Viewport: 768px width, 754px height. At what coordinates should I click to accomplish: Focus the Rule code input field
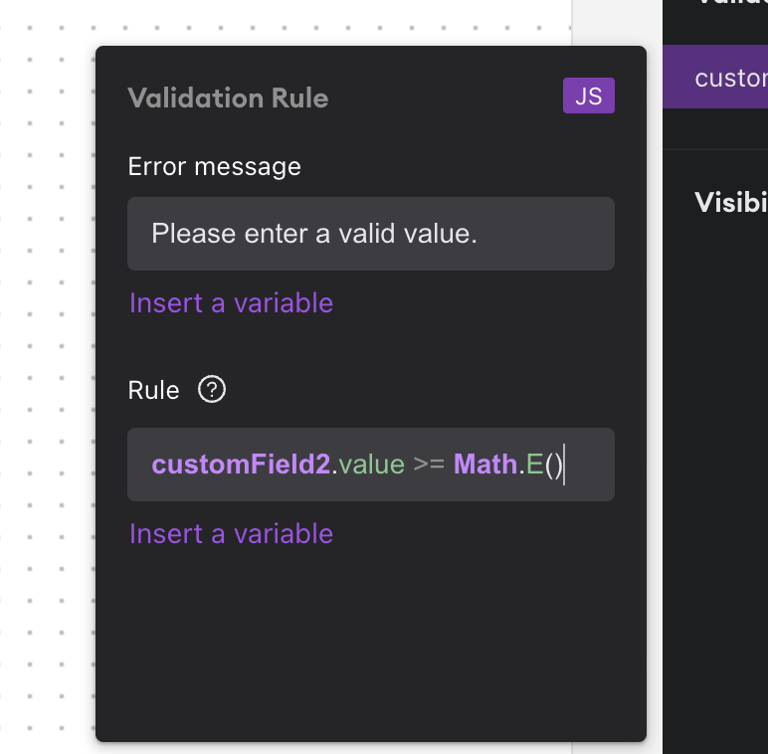tap(371, 465)
